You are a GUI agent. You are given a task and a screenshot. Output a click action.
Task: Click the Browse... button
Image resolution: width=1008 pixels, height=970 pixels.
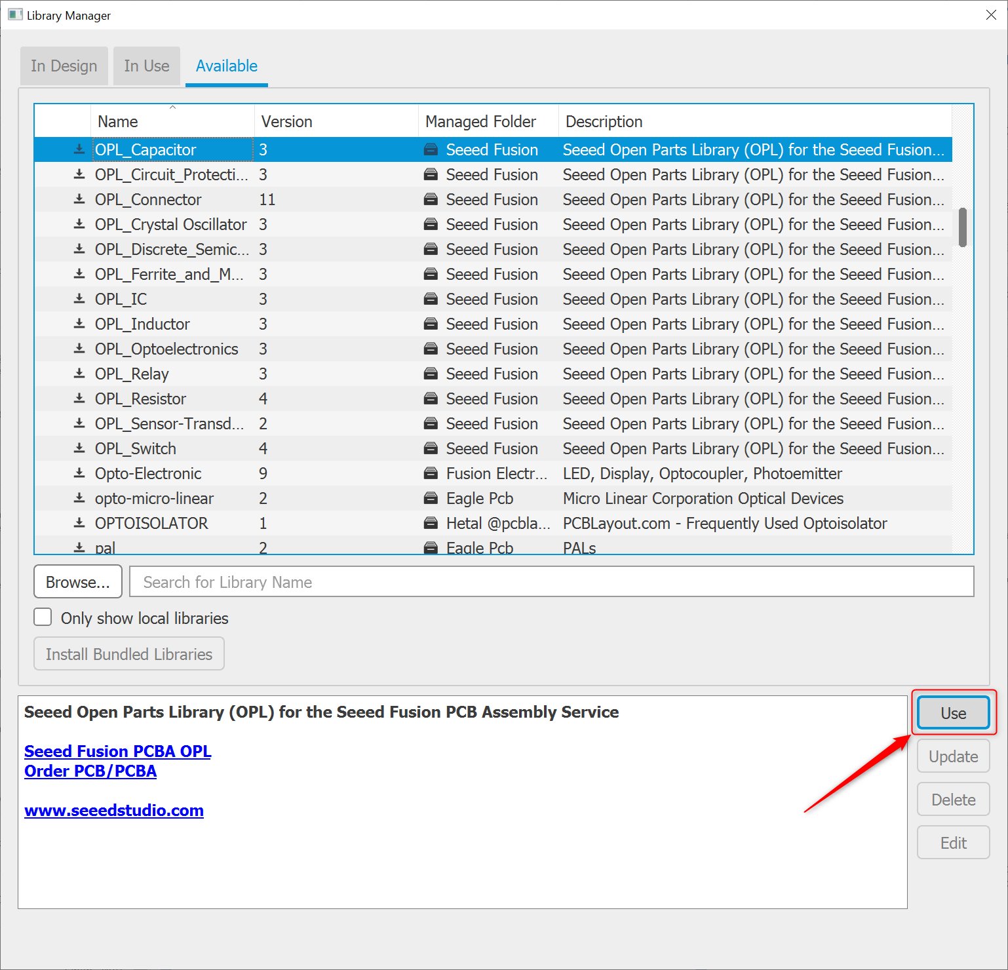77,581
